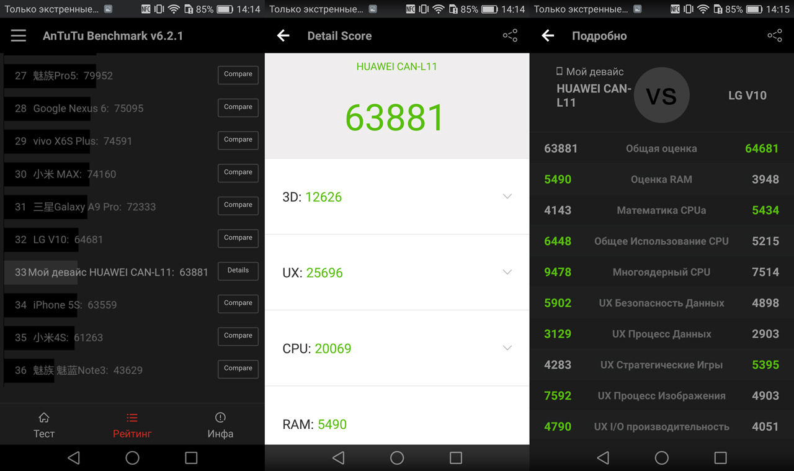Open the Тест tab
The image size is (794, 471).
coord(44,425)
